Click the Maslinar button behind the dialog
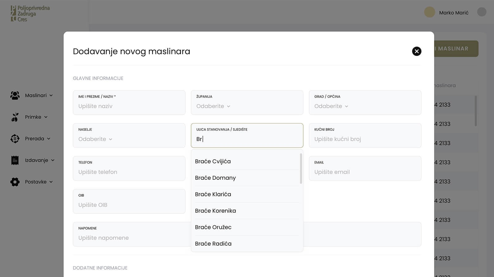The height and width of the screenshot is (277, 494). (456, 49)
